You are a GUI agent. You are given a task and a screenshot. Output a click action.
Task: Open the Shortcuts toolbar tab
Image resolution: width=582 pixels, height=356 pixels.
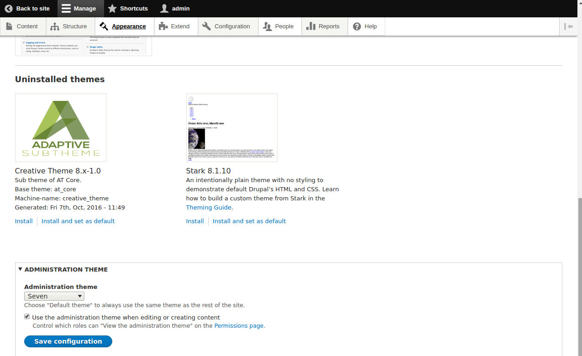[129, 9]
